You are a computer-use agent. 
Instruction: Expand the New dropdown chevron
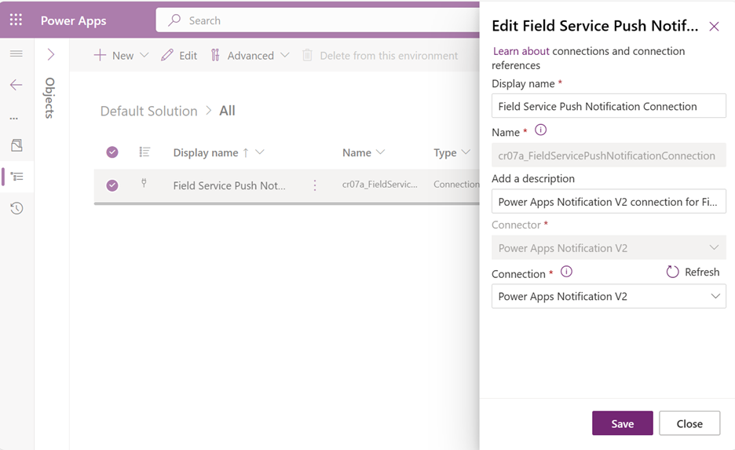click(x=144, y=55)
